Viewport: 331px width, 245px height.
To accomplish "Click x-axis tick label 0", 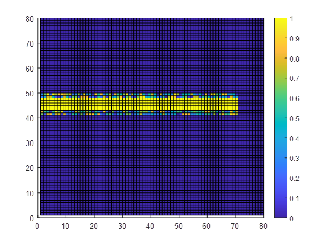I will point(37,226).
